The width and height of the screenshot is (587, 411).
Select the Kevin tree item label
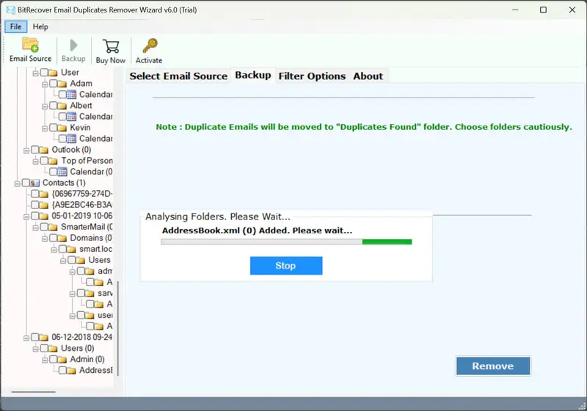coord(80,128)
